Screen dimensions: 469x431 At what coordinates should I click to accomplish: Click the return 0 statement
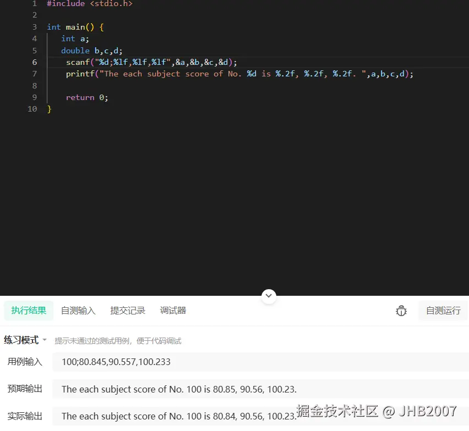(88, 97)
